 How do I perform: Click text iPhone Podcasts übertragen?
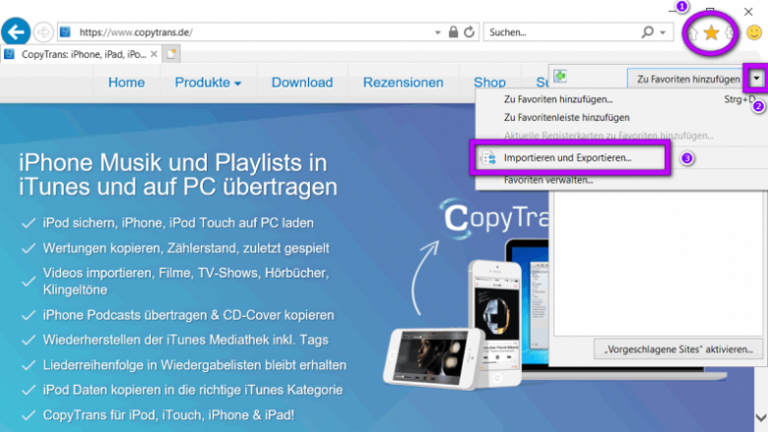tap(188, 315)
